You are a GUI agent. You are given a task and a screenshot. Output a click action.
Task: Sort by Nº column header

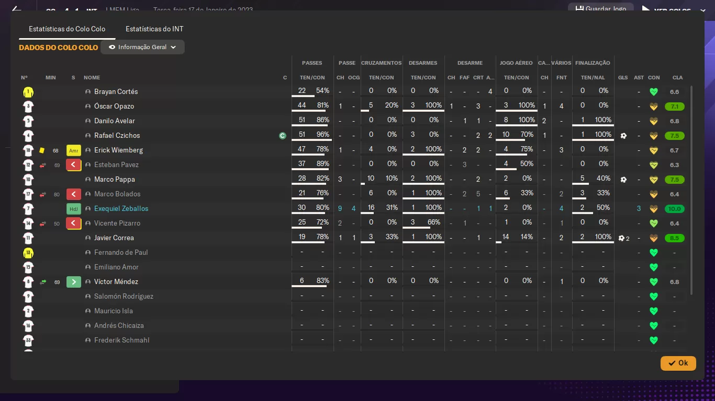tap(25, 78)
